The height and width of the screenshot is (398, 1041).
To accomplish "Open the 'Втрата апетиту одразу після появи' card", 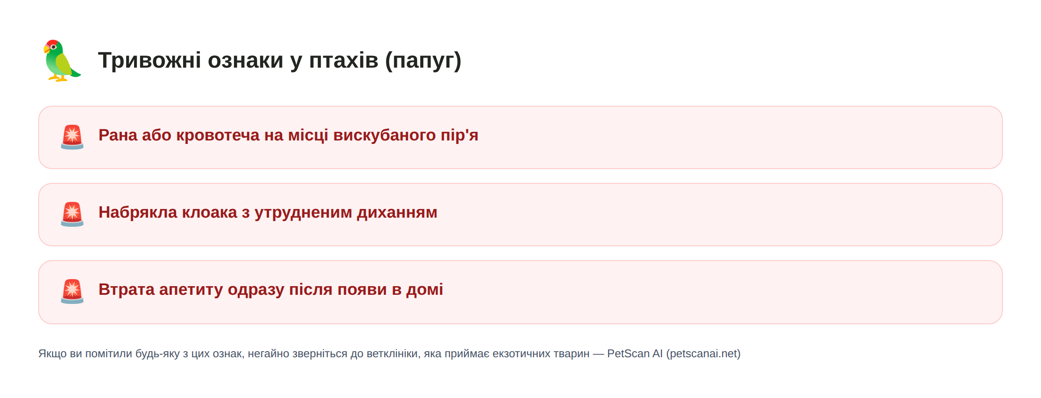I will click(520, 292).
